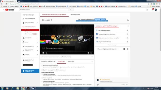Open Все трансляции item

(x=28, y=32)
